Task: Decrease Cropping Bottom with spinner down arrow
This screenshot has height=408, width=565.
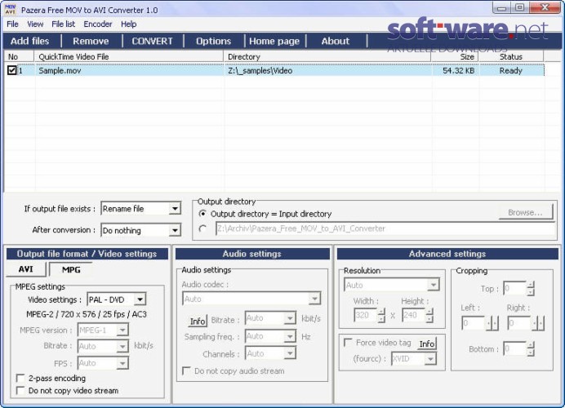Action: (x=530, y=353)
